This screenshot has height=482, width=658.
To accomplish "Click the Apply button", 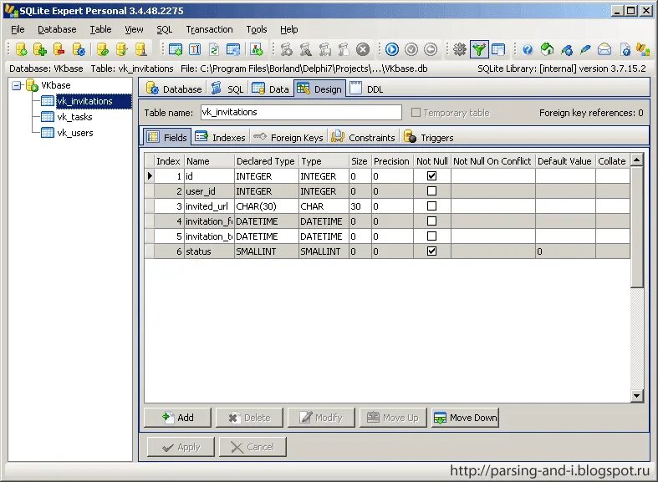I will tap(181, 447).
